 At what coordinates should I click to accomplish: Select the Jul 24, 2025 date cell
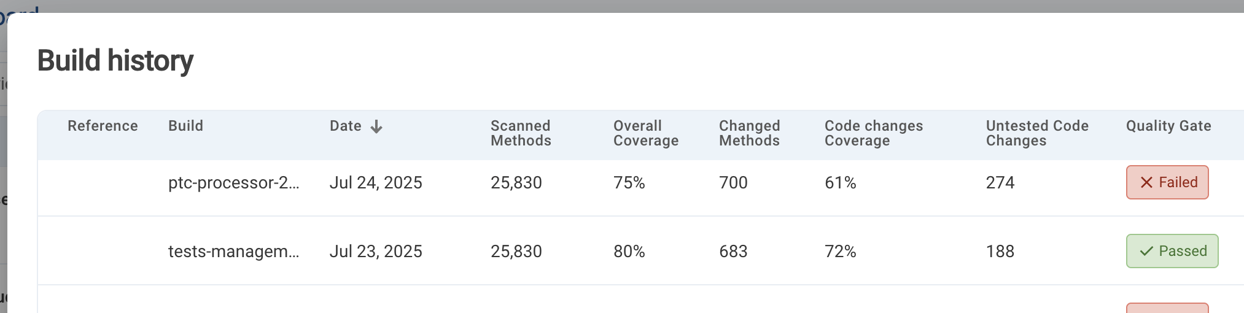pos(376,183)
